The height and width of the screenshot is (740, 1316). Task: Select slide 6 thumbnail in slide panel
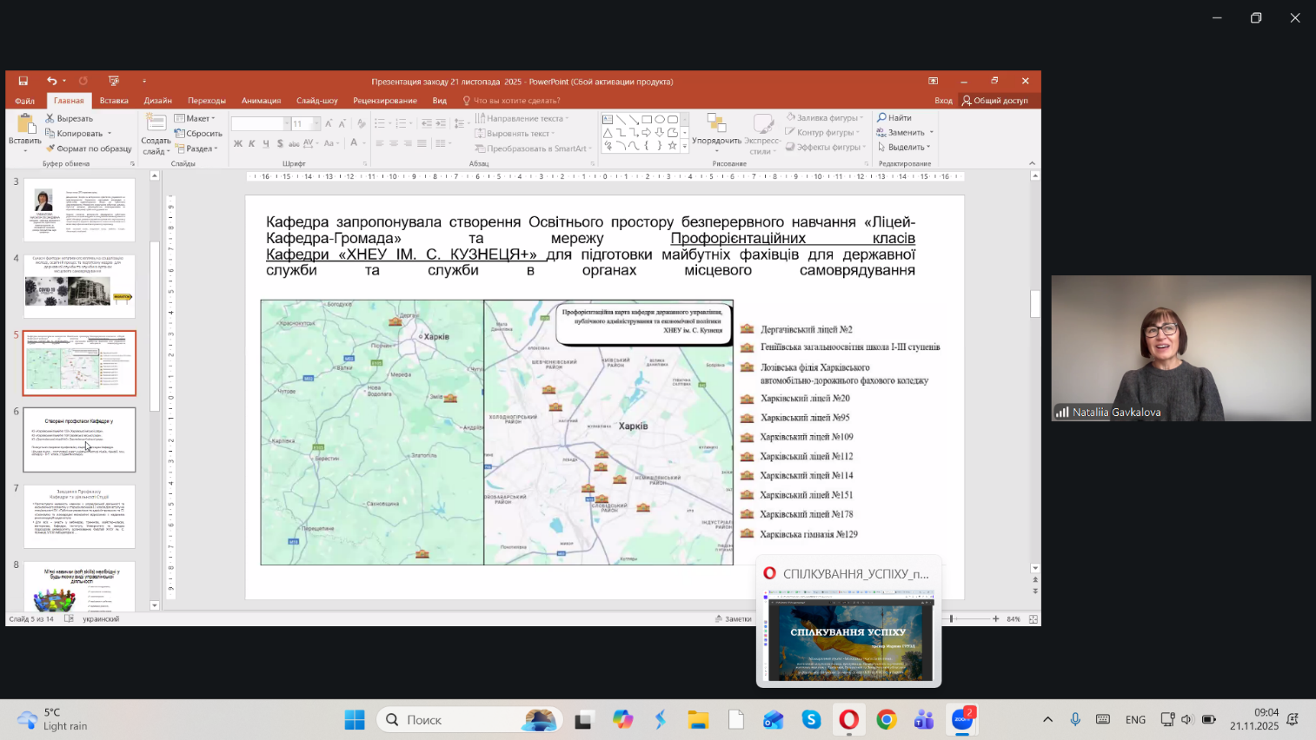79,439
